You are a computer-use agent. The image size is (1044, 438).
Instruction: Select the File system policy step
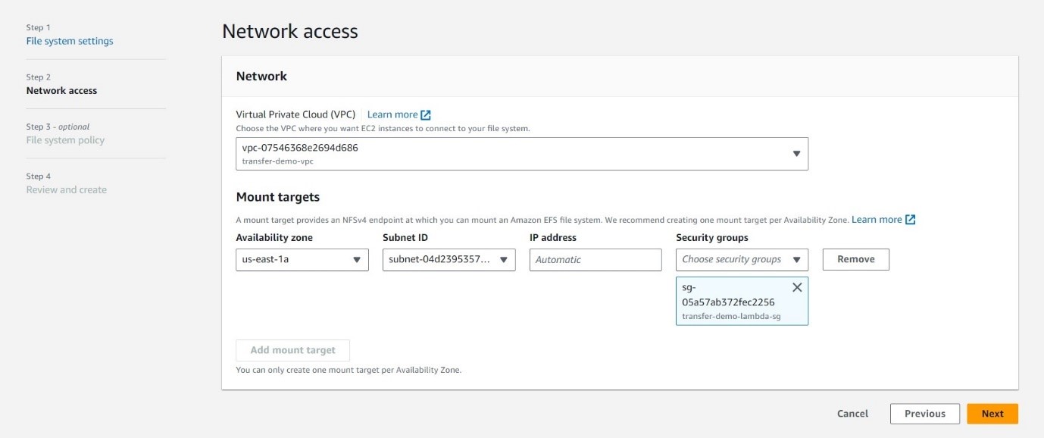pyautogui.click(x=65, y=140)
